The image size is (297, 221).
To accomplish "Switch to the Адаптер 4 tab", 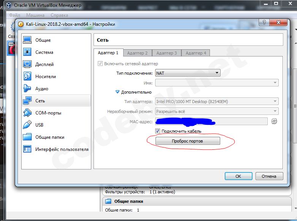I will (x=196, y=53).
